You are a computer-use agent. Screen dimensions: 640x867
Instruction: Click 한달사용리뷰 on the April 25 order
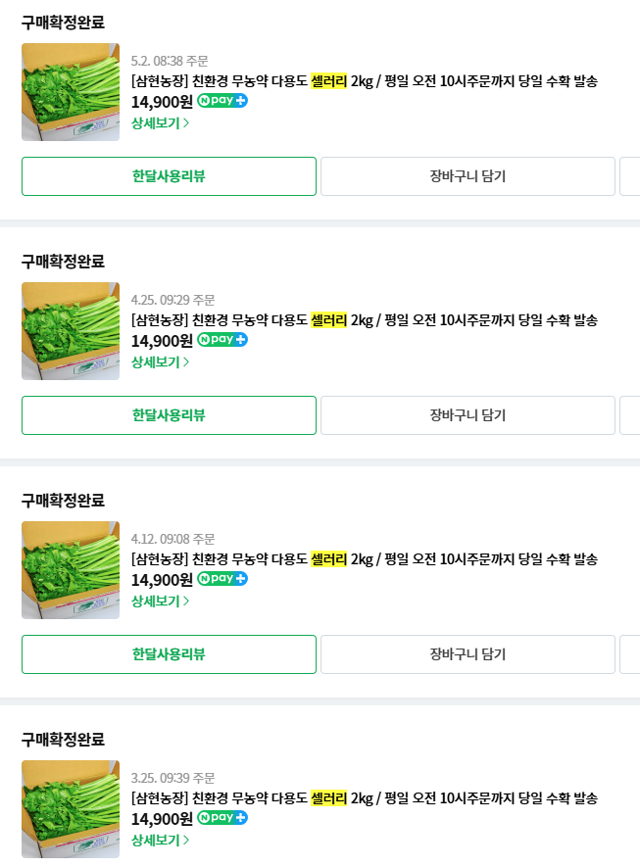point(169,415)
